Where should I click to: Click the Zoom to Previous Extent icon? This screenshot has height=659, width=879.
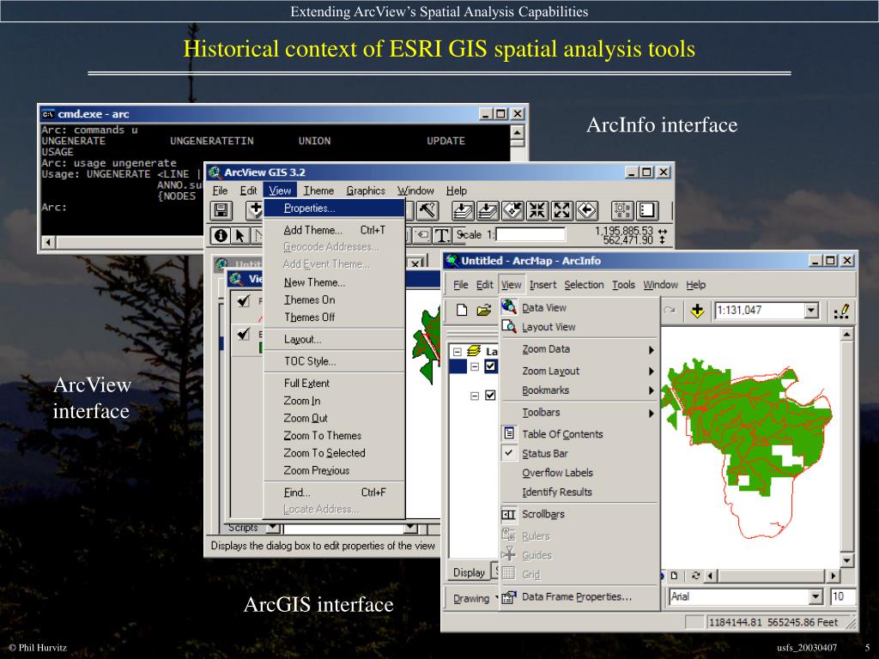coord(586,211)
